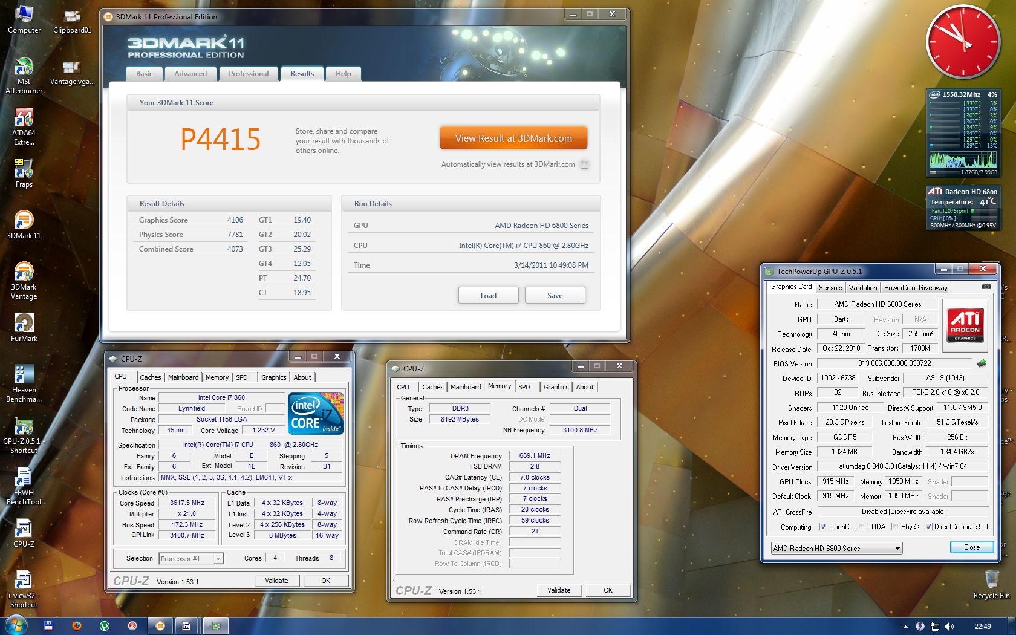Click the save disk taskbar icon

tap(48, 626)
